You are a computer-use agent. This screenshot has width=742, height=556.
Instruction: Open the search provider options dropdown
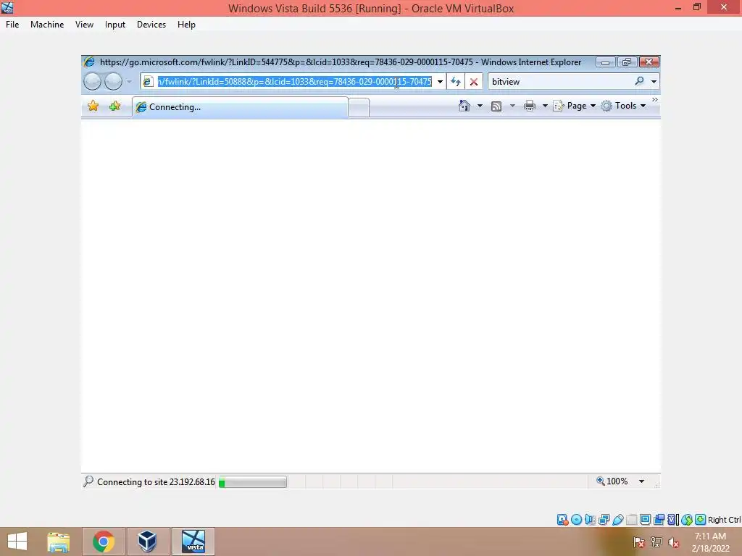point(654,81)
